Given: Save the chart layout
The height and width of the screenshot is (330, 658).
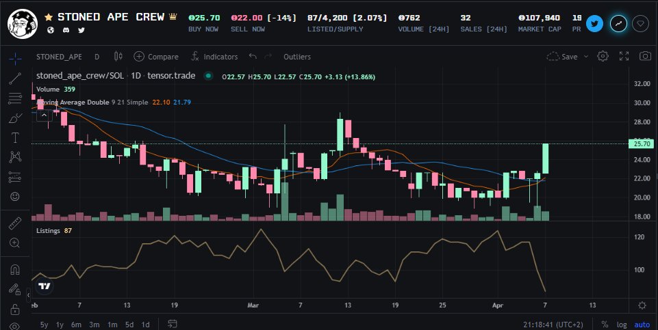Looking at the screenshot, I should (x=562, y=57).
